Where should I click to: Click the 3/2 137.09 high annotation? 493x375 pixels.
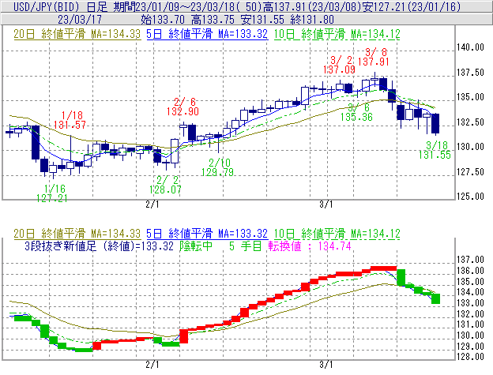coord(339,65)
